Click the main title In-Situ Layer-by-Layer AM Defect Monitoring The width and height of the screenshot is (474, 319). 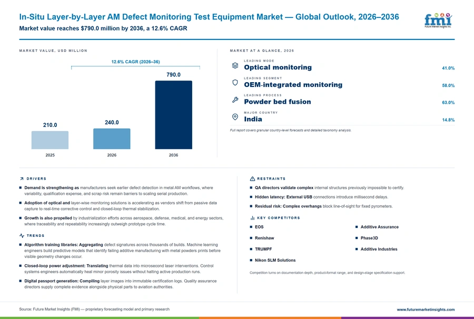[x=209, y=17]
